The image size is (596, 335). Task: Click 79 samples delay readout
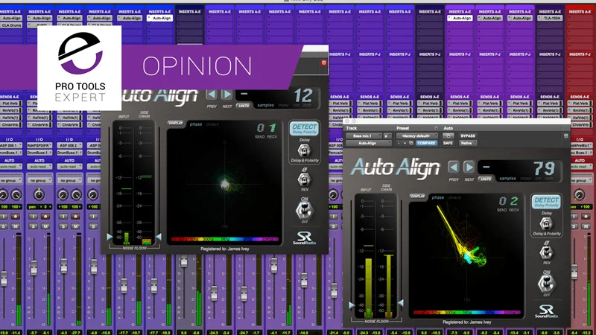[545, 169]
